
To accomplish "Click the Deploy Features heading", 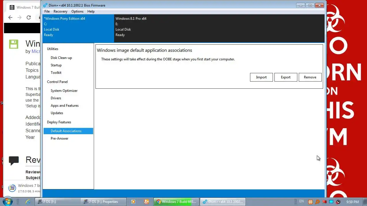I will (x=59, y=122).
